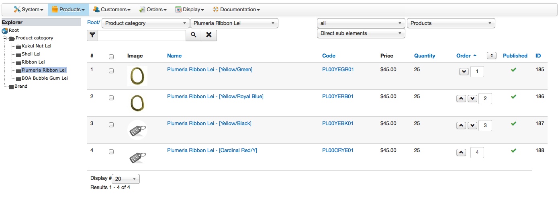Click the search magnifier button
Viewport: 558px width, 206px height.
[x=193, y=35]
